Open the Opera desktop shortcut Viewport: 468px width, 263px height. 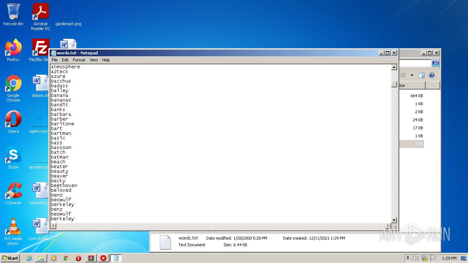13,122
